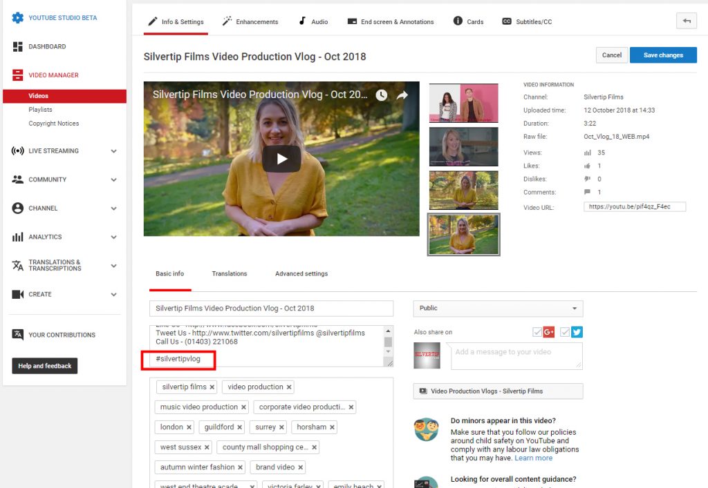Click the Channel account icon

point(17,208)
